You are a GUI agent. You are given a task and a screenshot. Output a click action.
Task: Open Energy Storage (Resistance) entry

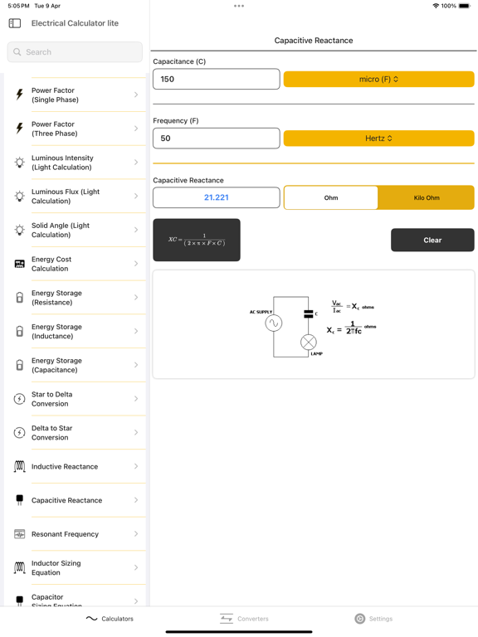(x=76, y=298)
